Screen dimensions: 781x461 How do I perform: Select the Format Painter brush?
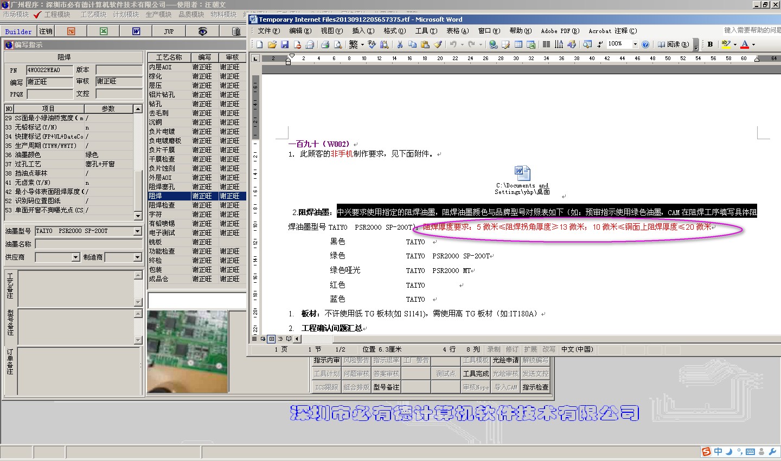tap(438, 44)
